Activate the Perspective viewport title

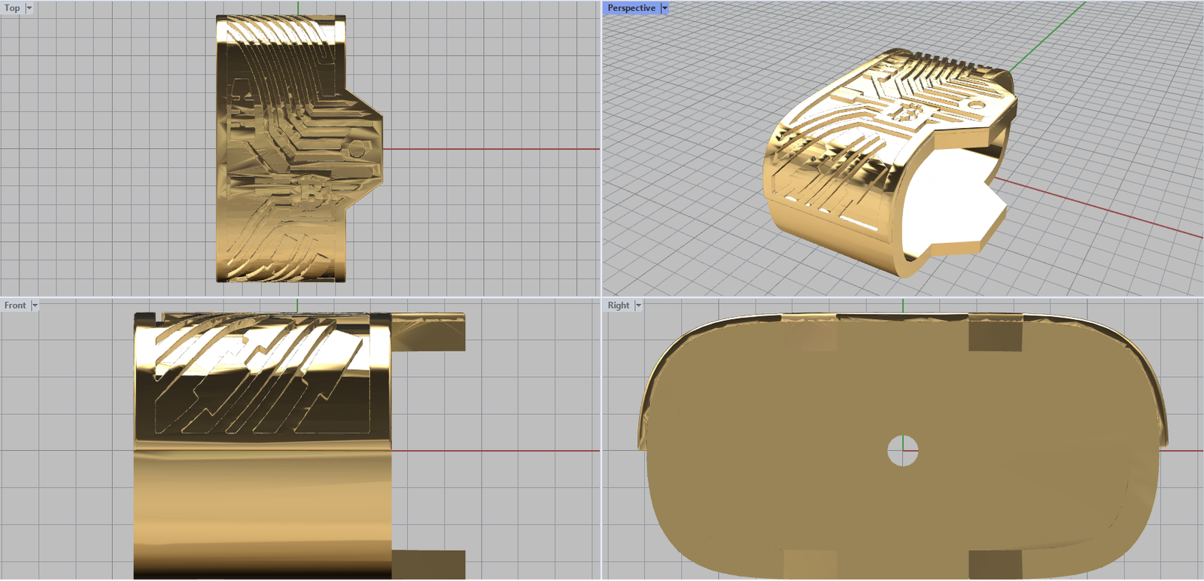(x=631, y=8)
